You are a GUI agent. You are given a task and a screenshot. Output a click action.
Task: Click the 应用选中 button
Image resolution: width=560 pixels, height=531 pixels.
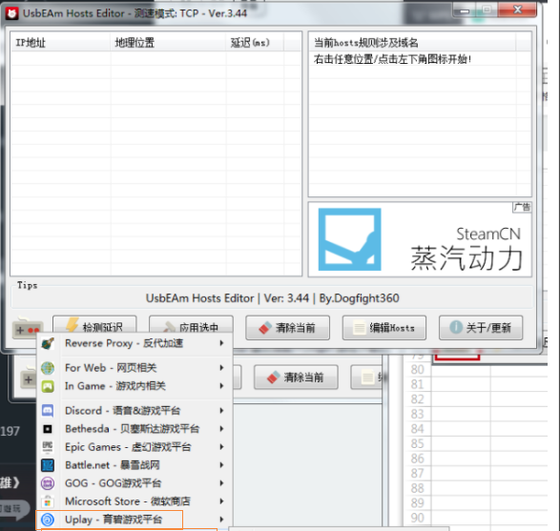tap(191, 325)
